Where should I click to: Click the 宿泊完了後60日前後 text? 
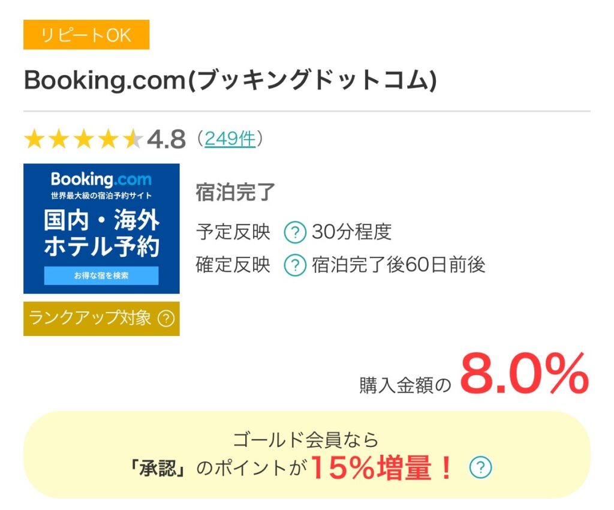[x=398, y=265]
